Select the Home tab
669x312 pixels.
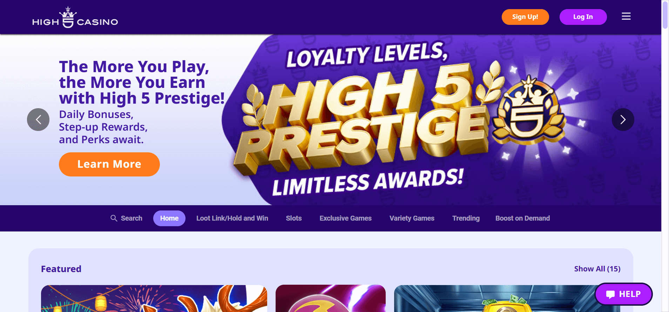click(x=169, y=218)
